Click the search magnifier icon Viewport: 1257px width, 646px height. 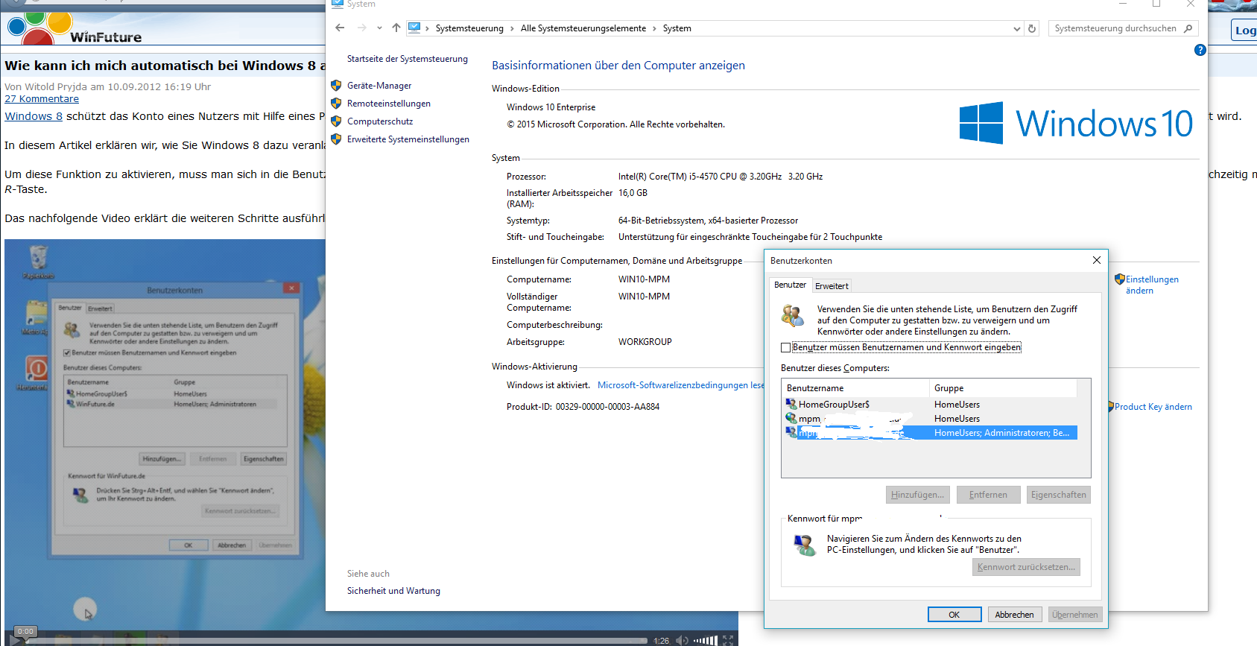[x=1188, y=28]
